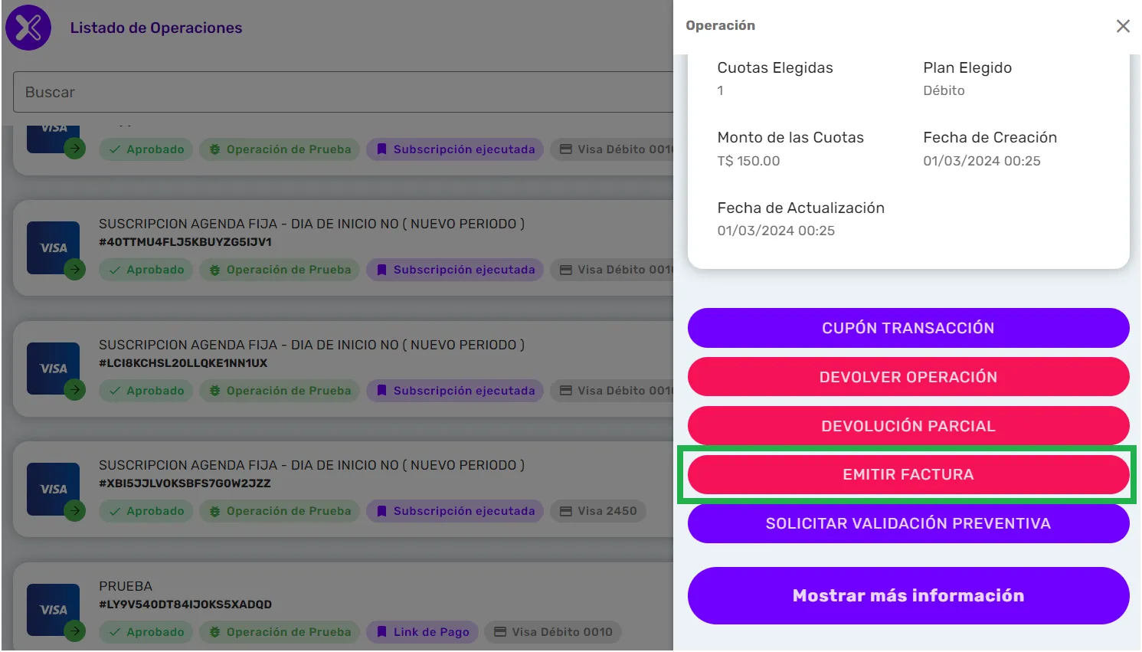This screenshot has height=652, width=1142.
Task: Click the VISA card logo for operation #LCI8KCHSL20LLQKE1NN1UX
Action: [54, 369]
